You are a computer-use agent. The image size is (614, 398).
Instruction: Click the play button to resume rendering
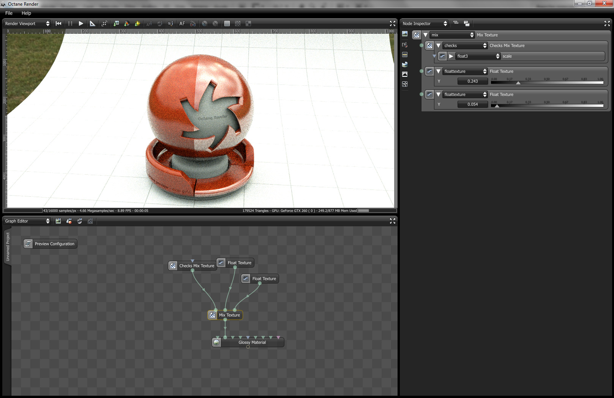(81, 24)
